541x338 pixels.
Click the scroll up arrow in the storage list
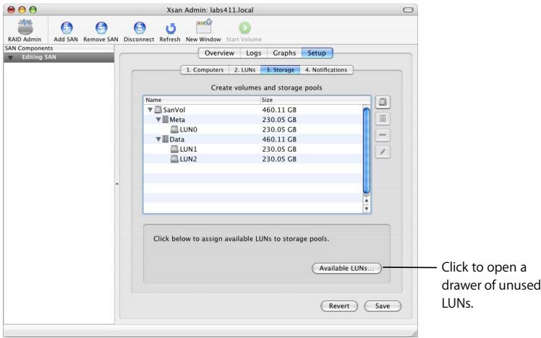pyautogui.click(x=367, y=201)
